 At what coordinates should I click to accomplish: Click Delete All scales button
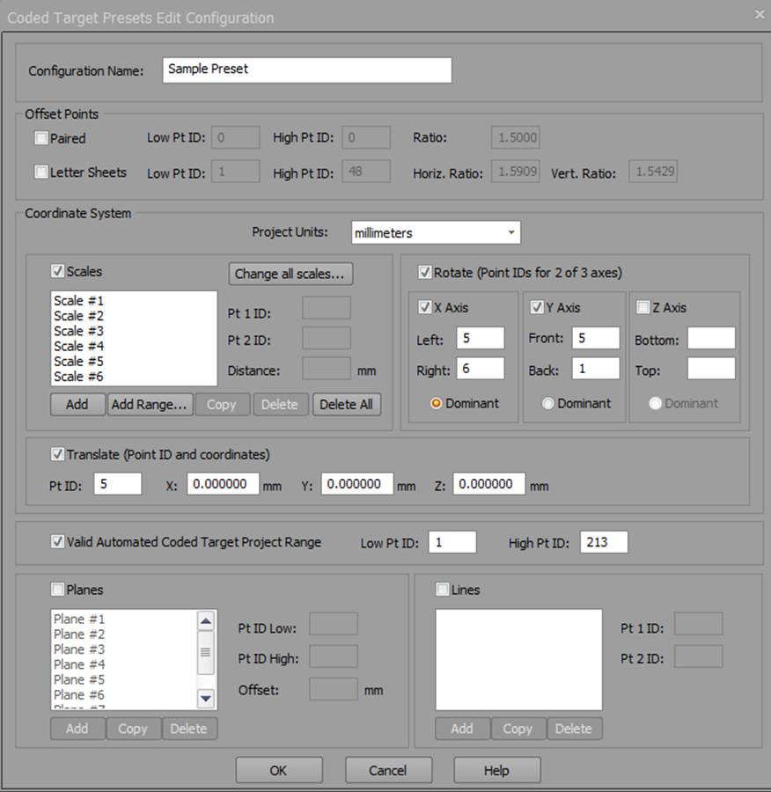point(346,405)
